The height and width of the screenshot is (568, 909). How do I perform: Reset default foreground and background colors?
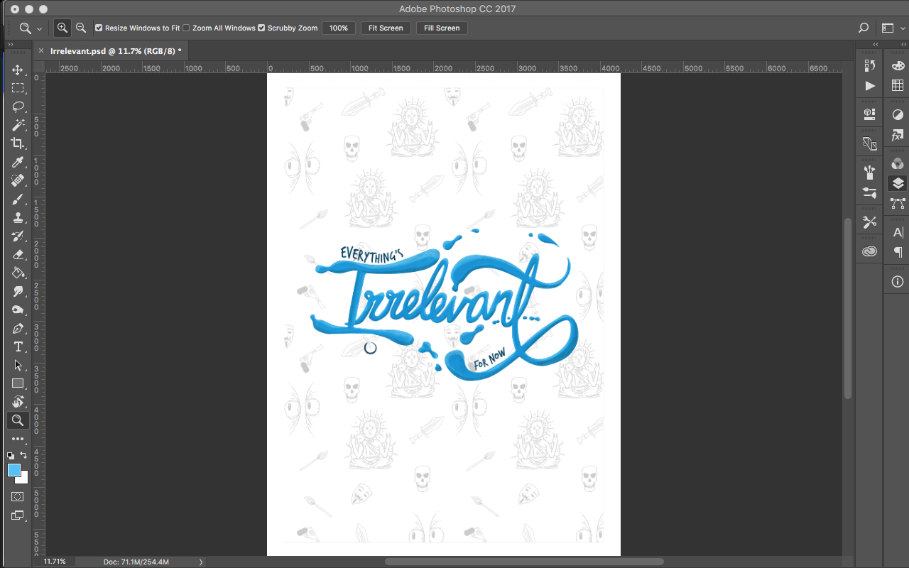click(x=11, y=455)
